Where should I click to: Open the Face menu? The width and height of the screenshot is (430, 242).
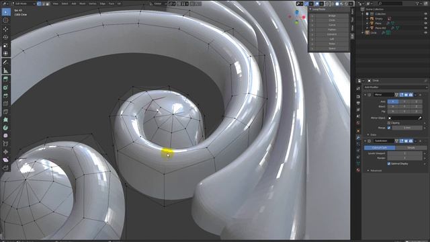tap(111, 3)
